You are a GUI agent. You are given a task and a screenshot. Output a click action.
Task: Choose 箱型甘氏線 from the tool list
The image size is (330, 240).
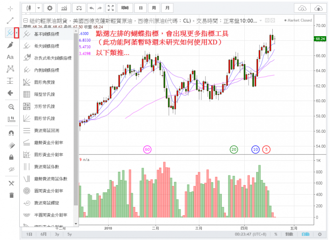click(x=47, y=94)
